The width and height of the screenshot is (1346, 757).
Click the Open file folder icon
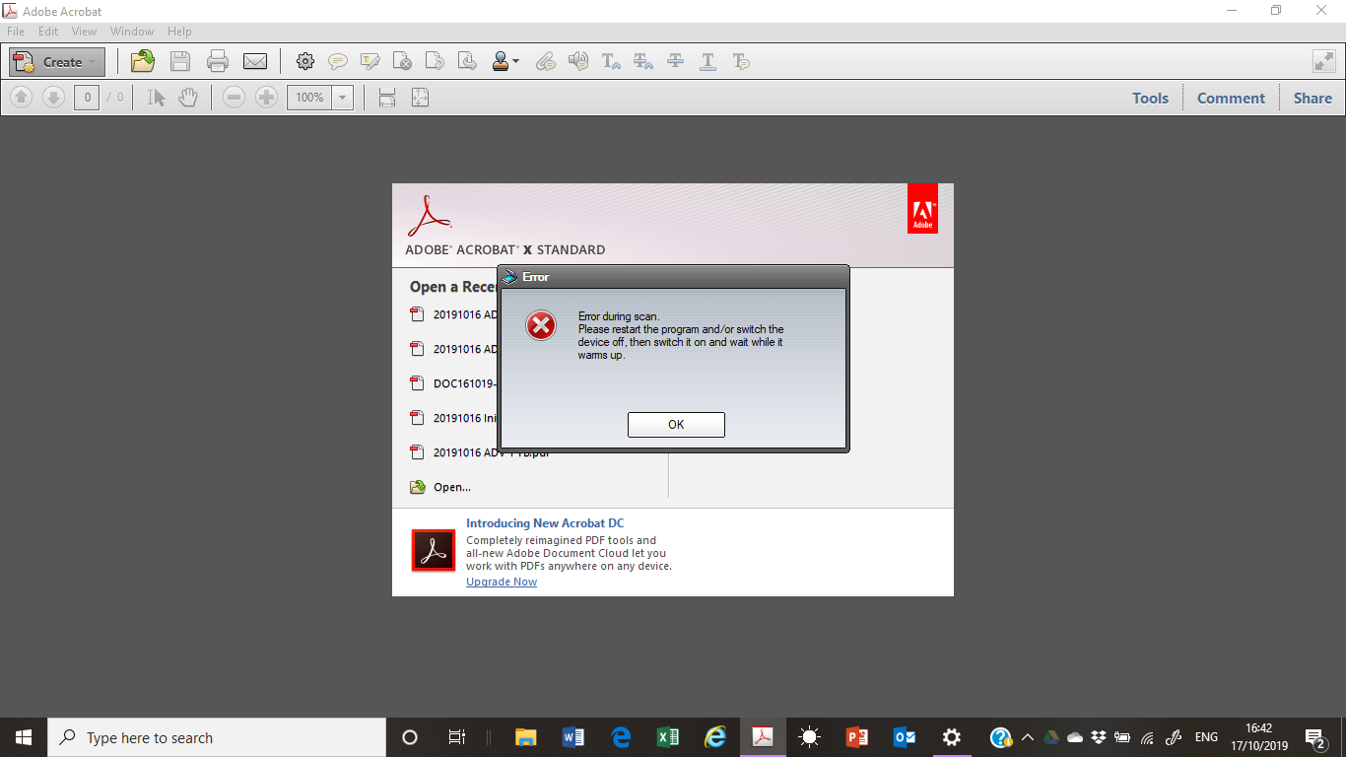(x=143, y=61)
